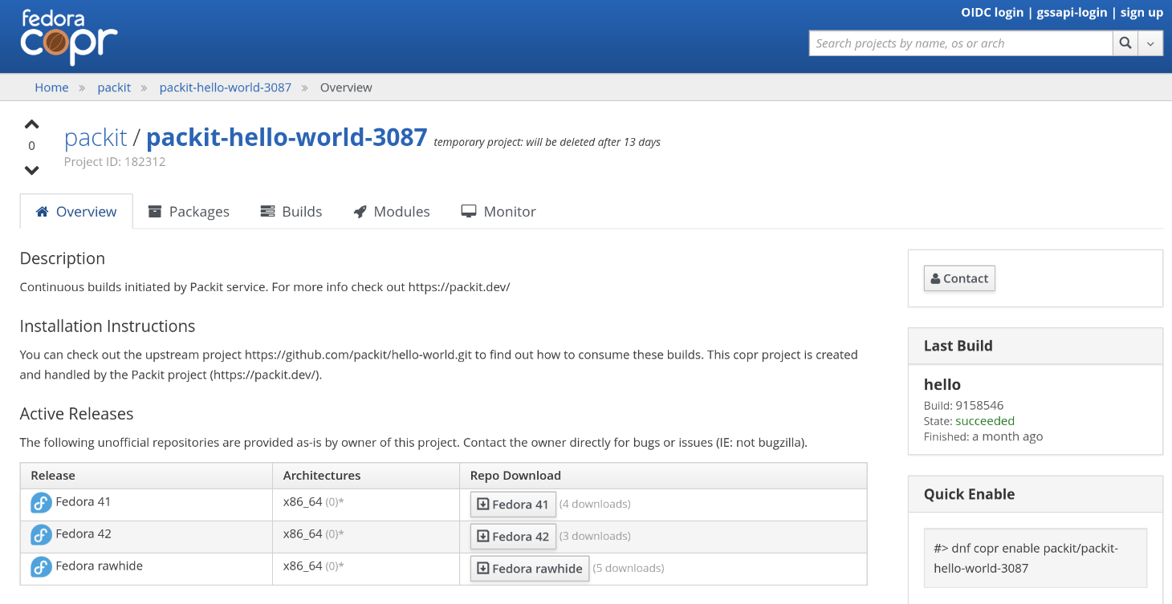Viewport: 1172px width, 604px height.
Task: Go to Home breadcrumb
Action: [51, 87]
